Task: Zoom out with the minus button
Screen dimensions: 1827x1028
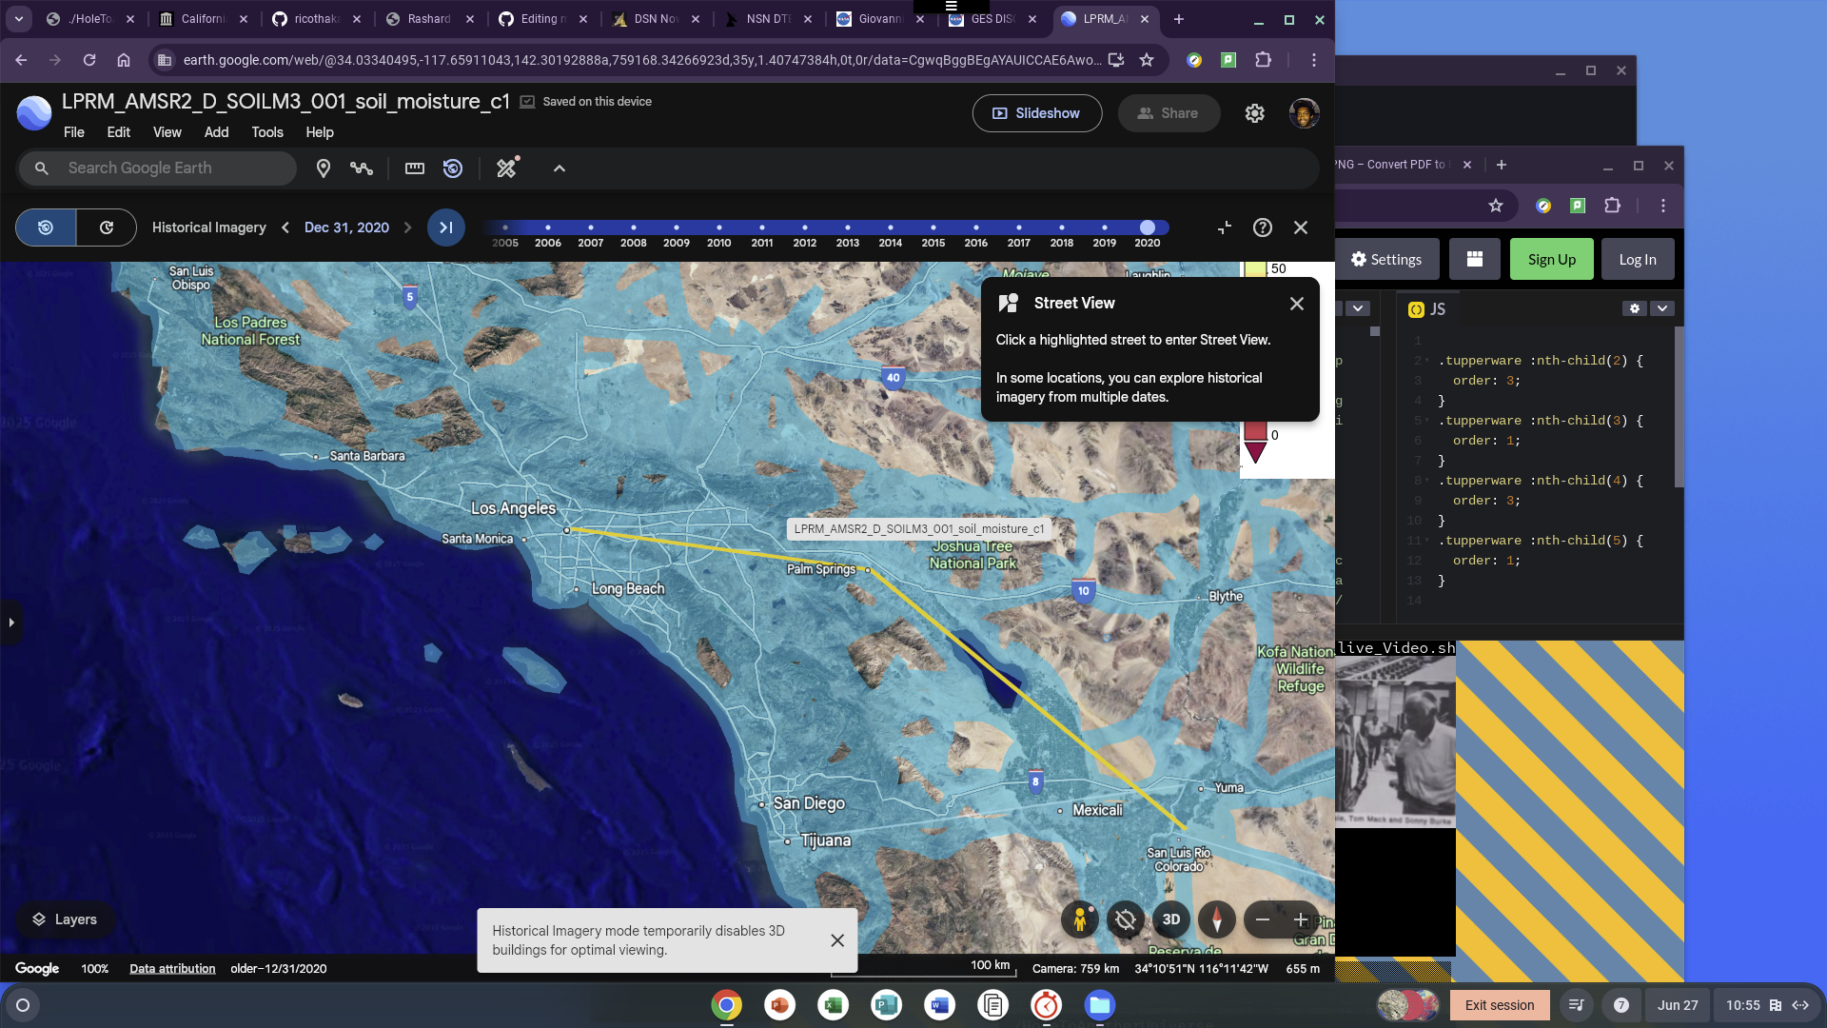Action: [1263, 919]
